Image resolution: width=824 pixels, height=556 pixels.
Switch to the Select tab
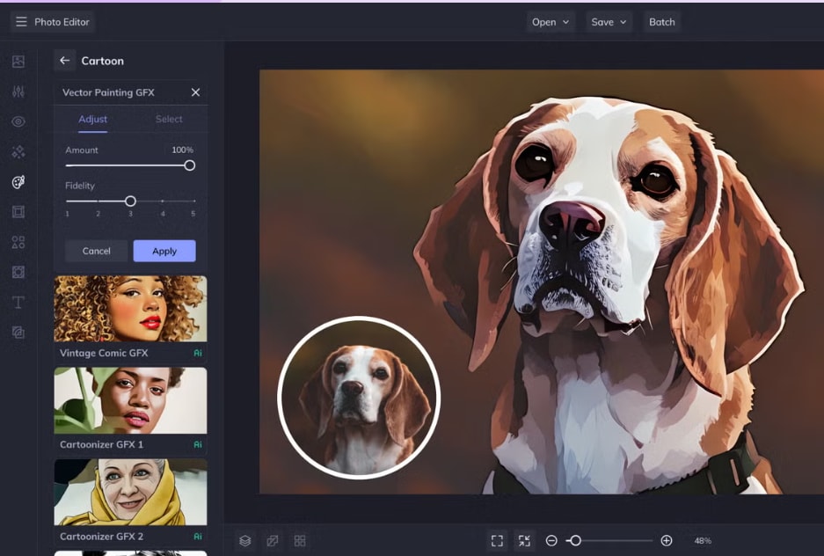point(169,119)
